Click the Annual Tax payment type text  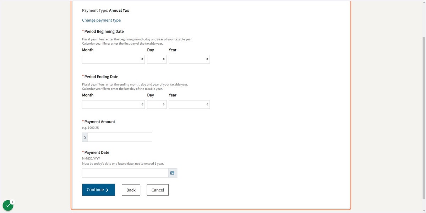pyautogui.click(x=119, y=11)
